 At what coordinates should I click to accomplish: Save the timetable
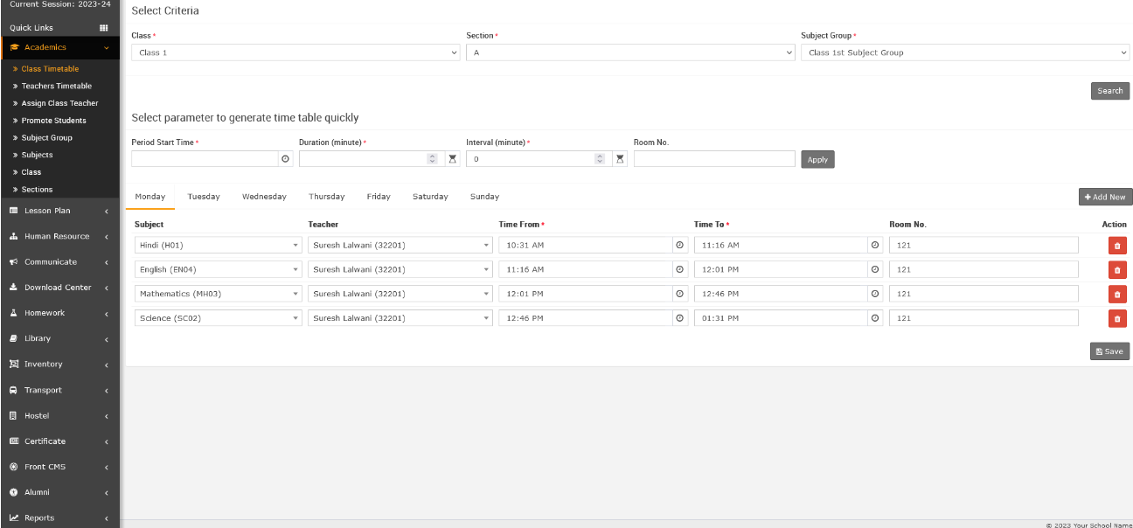coord(1109,351)
